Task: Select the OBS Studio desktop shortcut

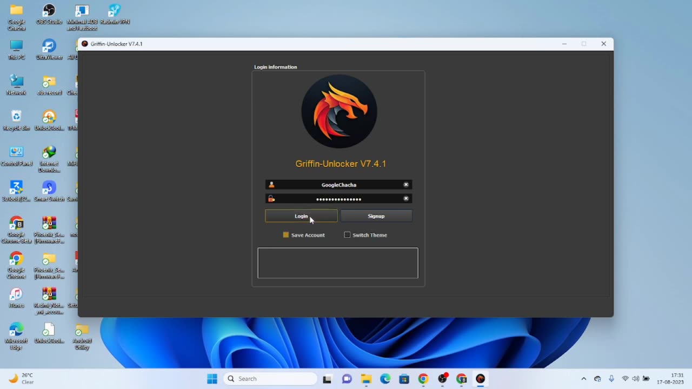Action: pos(49,14)
